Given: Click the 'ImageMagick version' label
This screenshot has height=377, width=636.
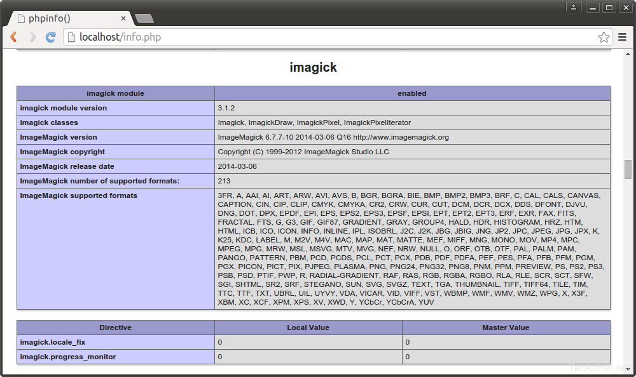Looking at the screenshot, I should (x=59, y=137).
